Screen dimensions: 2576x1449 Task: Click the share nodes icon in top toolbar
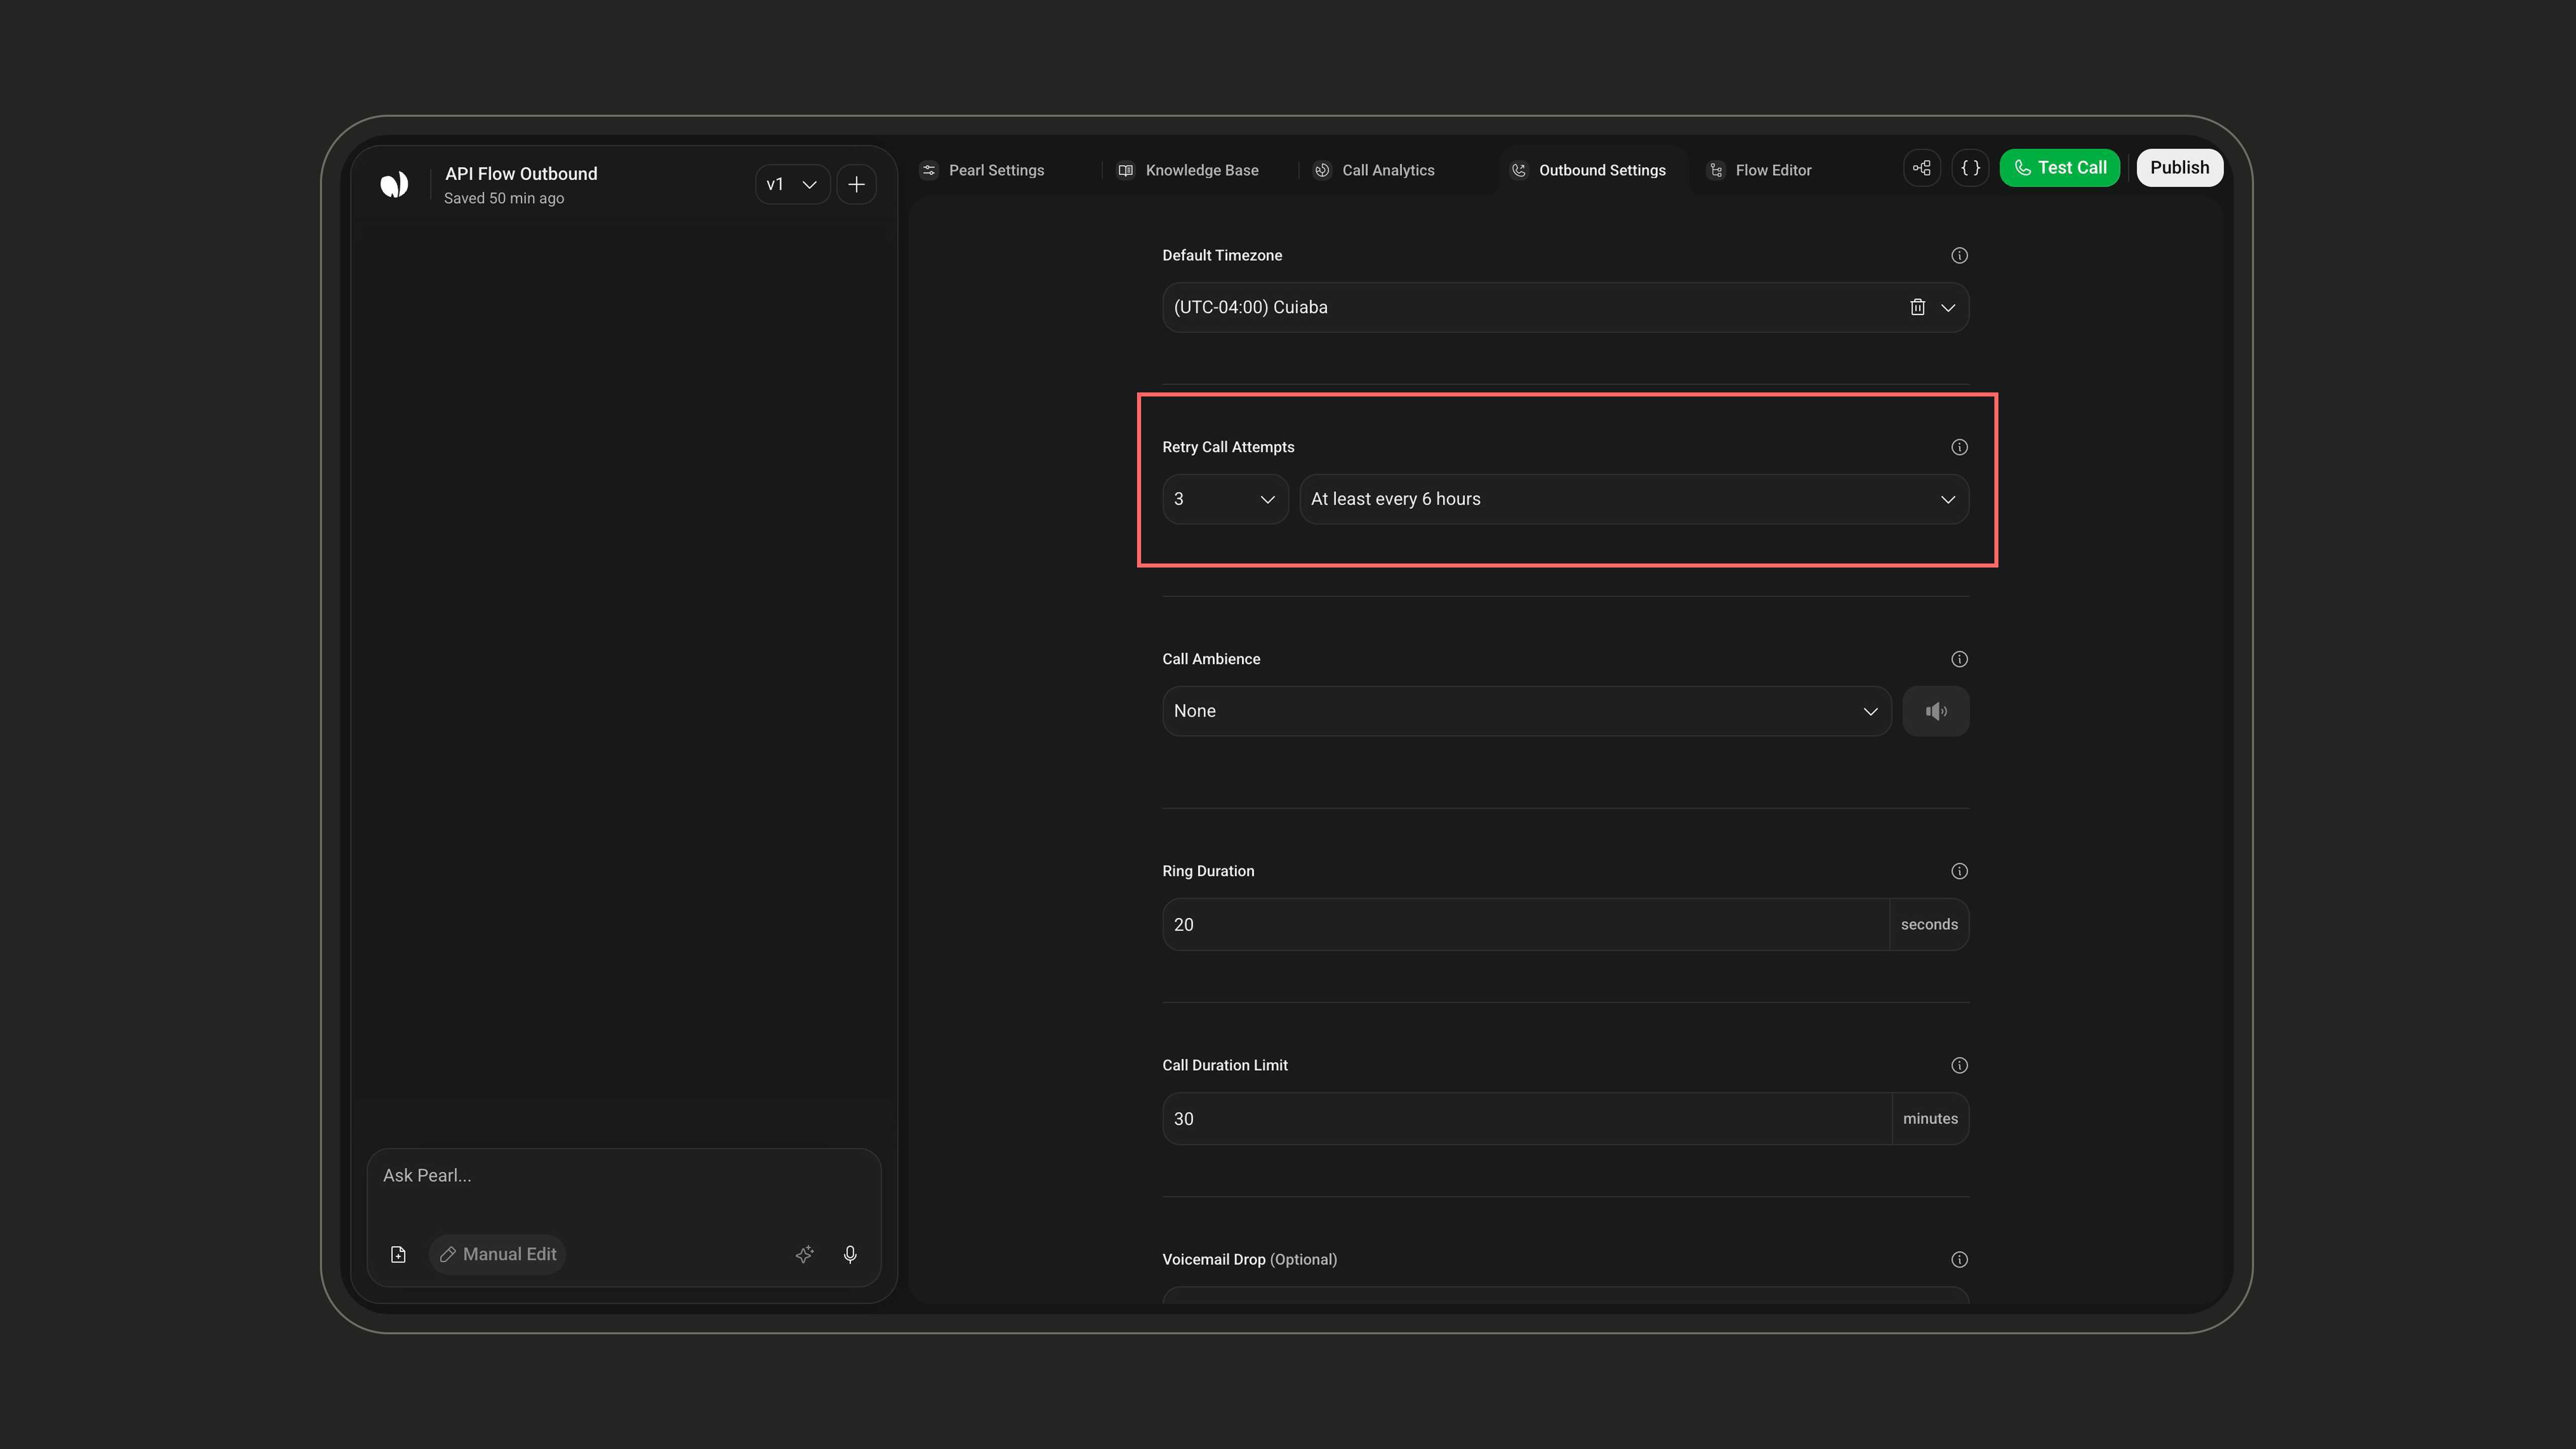tap(1921, 168)
